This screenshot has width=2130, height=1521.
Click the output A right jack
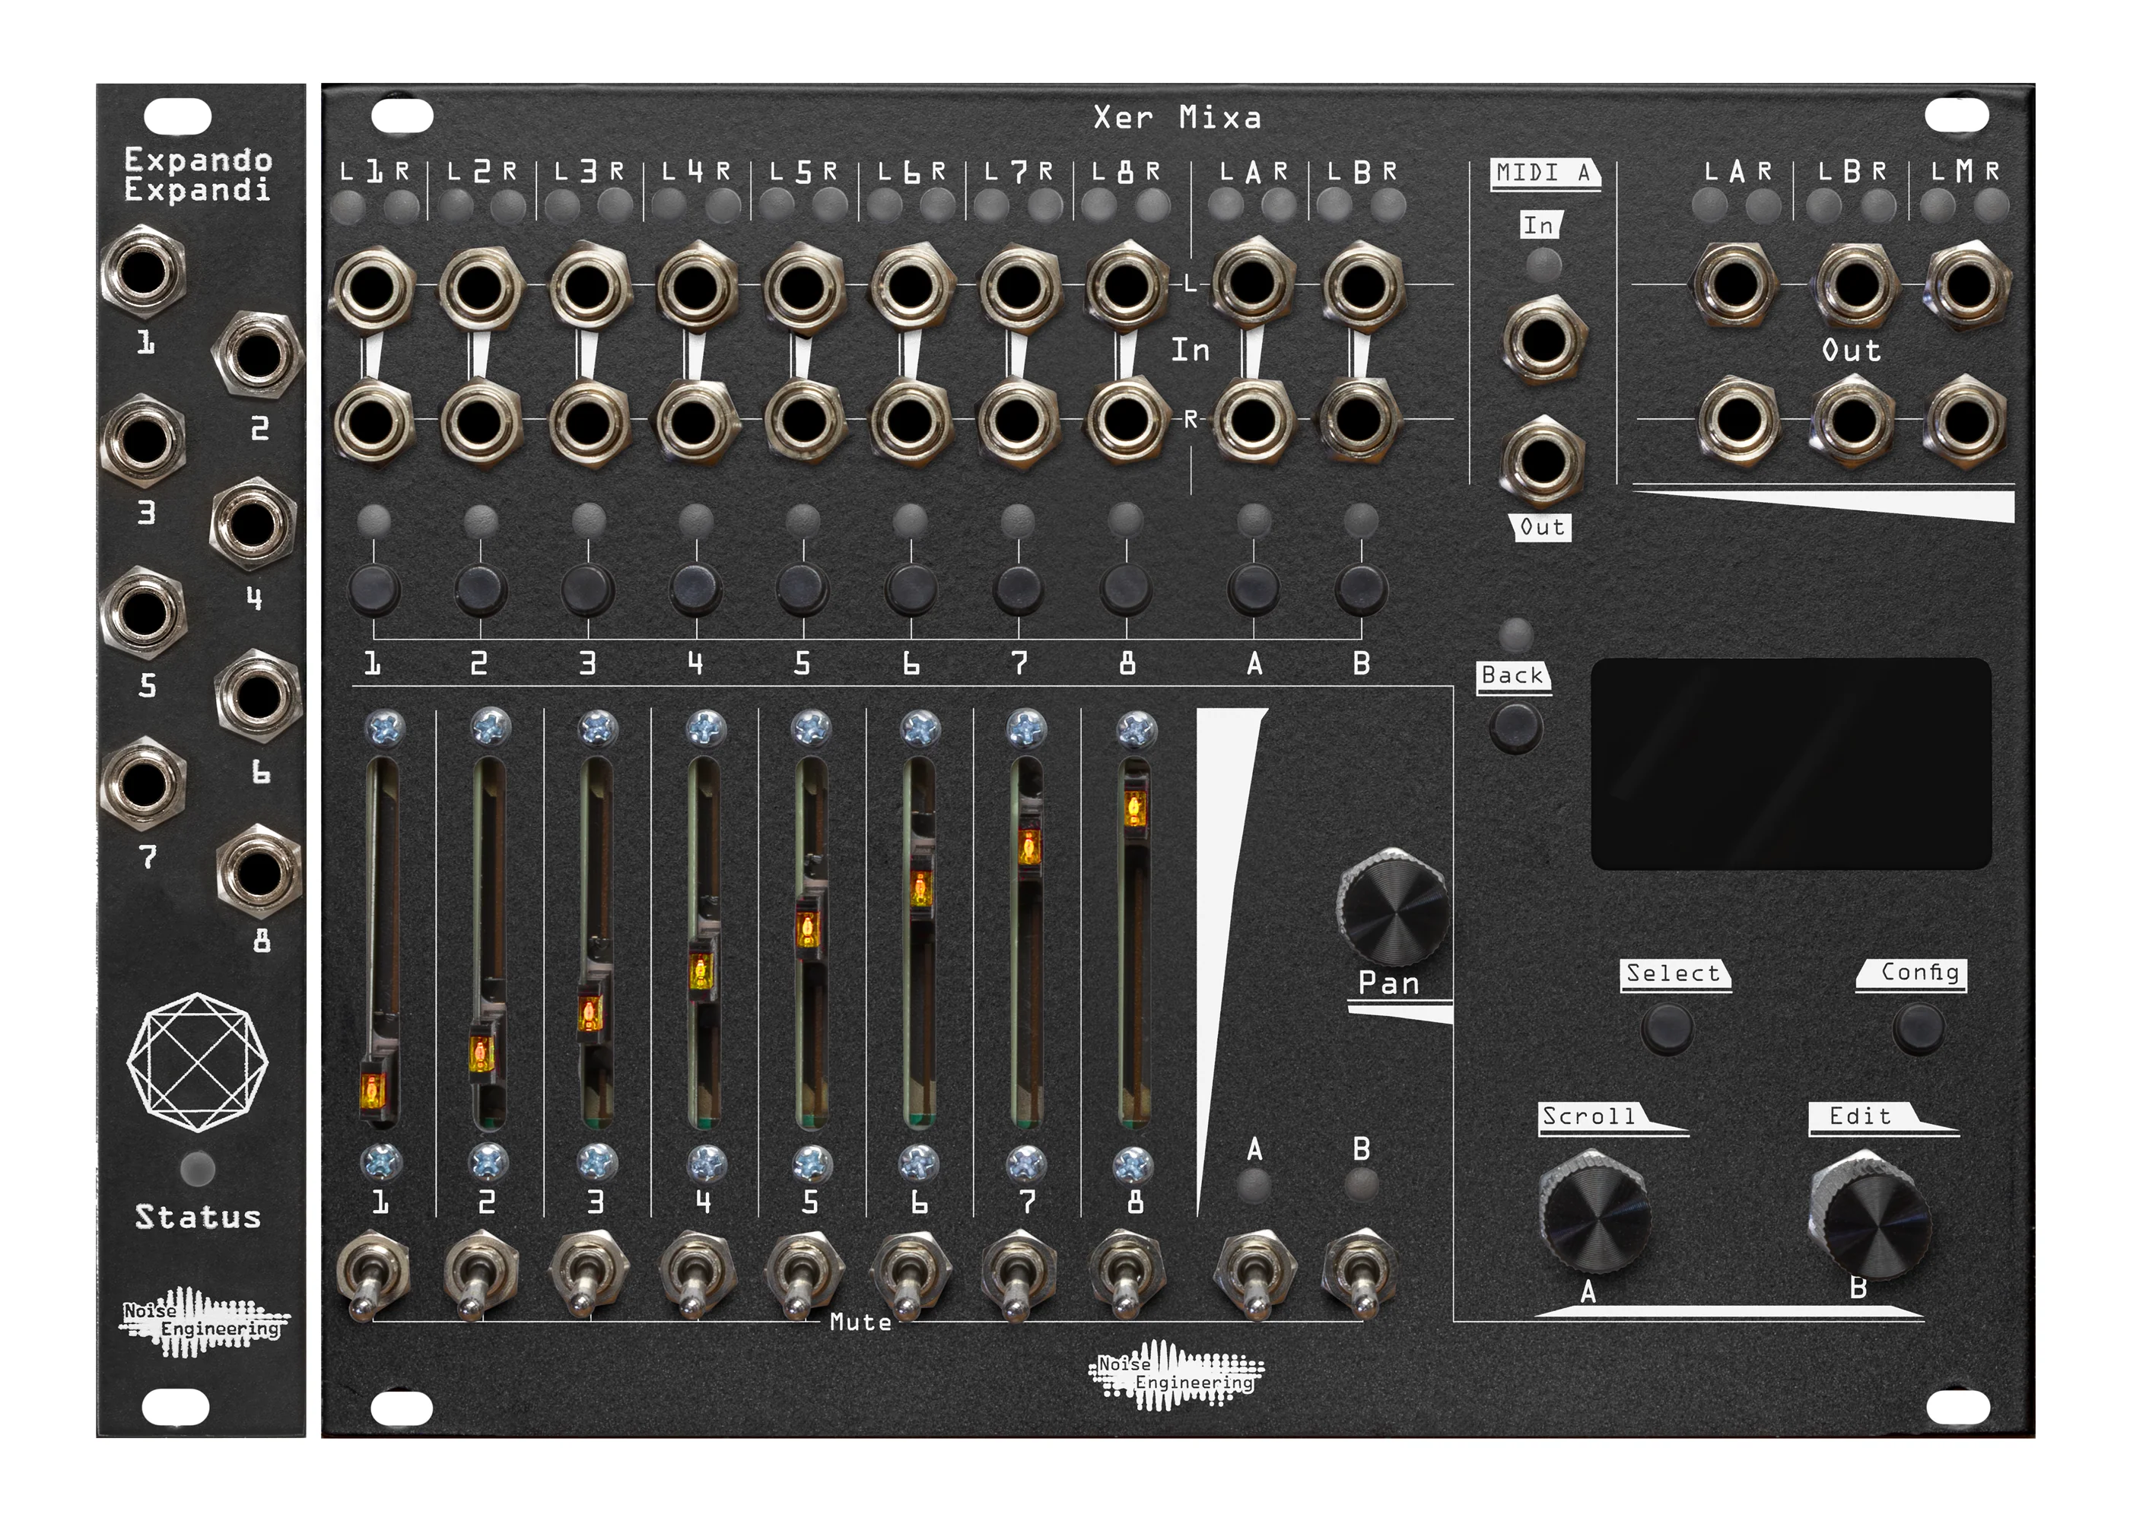point(1738,421)
